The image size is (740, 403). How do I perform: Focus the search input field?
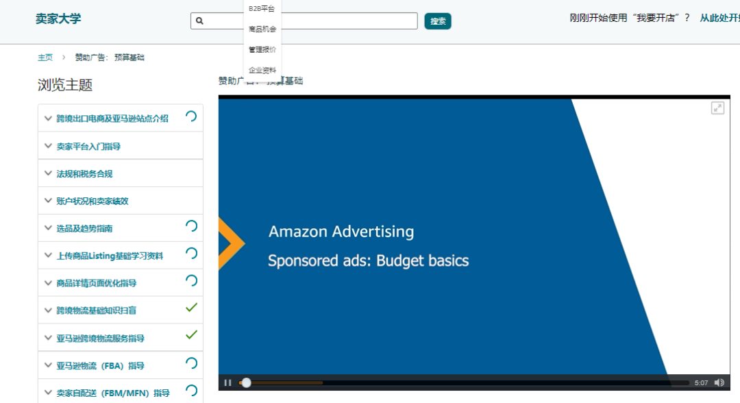tap(304, 21)
